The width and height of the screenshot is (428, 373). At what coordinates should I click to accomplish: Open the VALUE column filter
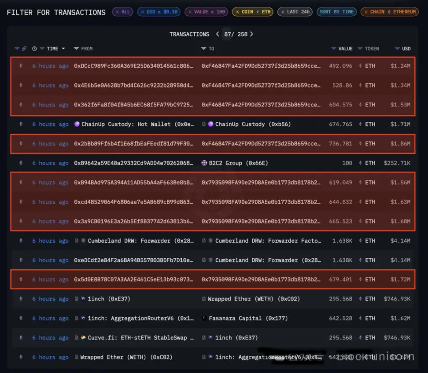(x=333, y=48)
